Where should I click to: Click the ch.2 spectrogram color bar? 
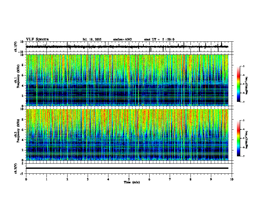tap(239, 138)
